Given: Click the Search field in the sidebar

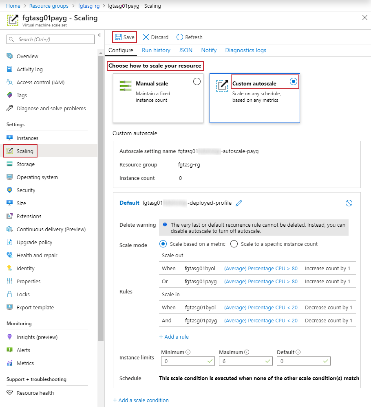Looking at the screenshot, I should click(50, 39).
